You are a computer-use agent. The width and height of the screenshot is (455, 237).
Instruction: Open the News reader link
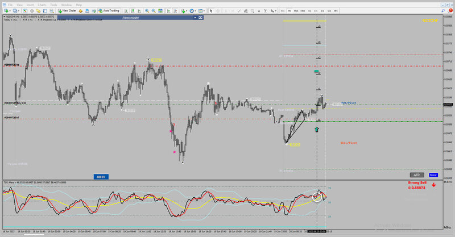[x=130, y=18]
